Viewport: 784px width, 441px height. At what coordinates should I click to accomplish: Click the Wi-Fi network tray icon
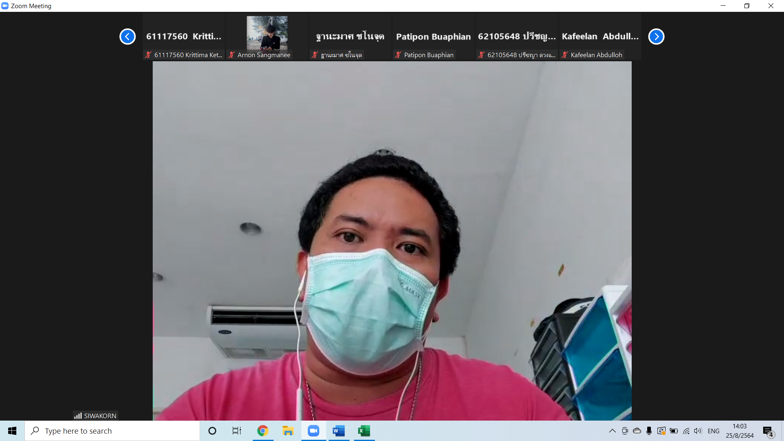click(x=686, y=431)
